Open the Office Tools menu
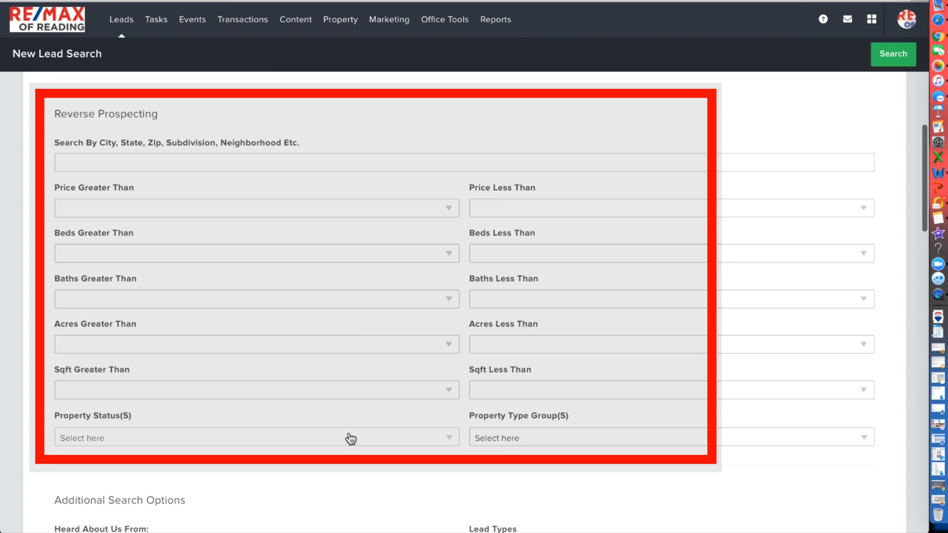Screen dimensions: 948x533 444,19
